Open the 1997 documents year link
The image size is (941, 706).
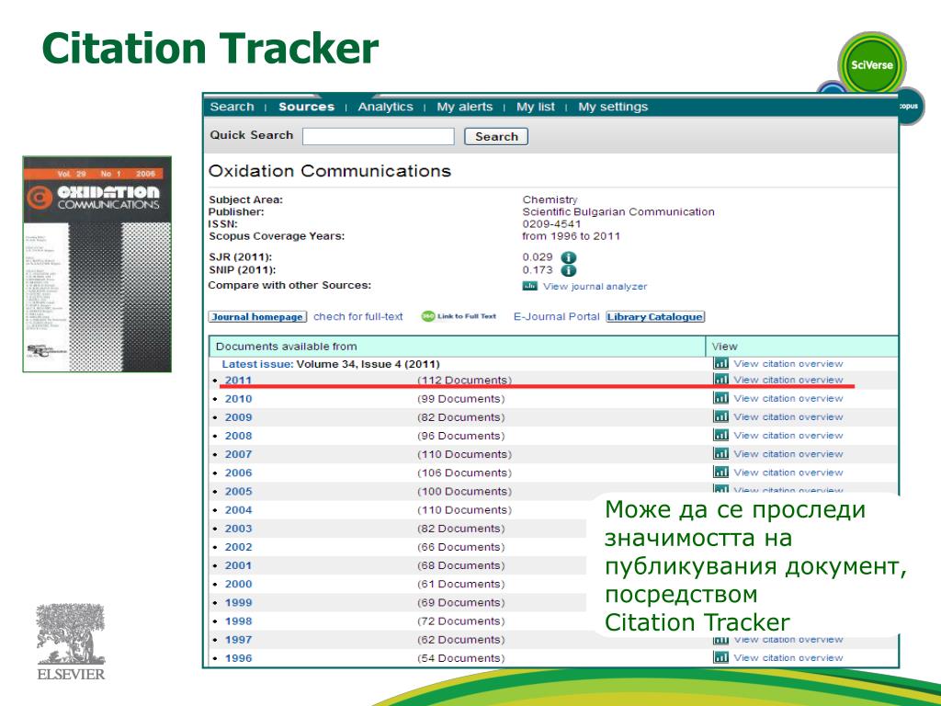pos(238,640)
